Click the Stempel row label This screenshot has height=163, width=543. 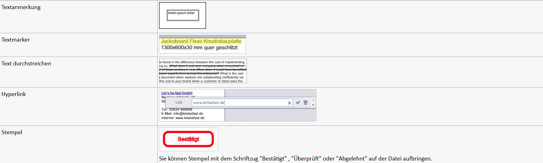pos(12,132)
